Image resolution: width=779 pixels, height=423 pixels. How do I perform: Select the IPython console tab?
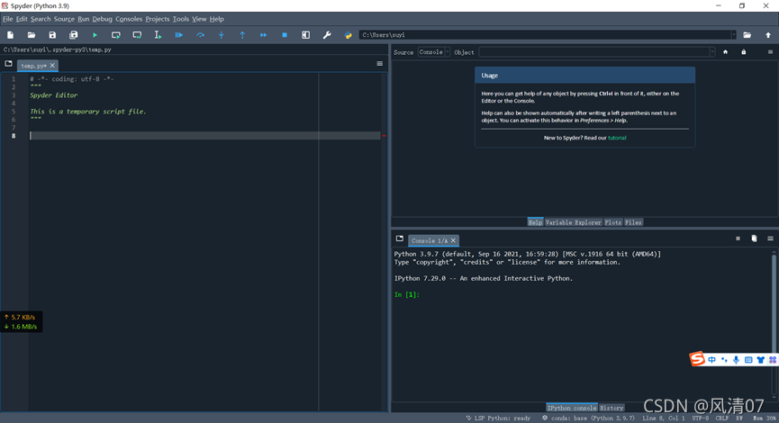571,408
